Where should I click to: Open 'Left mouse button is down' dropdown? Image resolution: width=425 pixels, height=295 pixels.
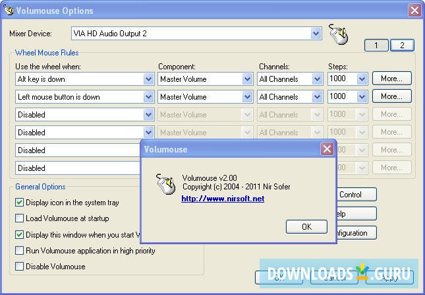click(148, 97)
